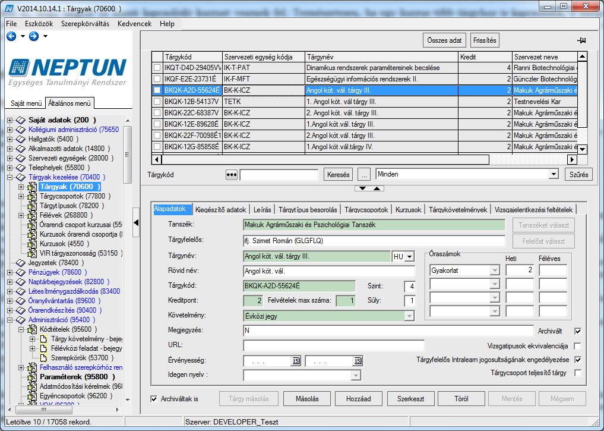Check the row checkbox for IKQF-E2E-23731É

pos(157,78)
